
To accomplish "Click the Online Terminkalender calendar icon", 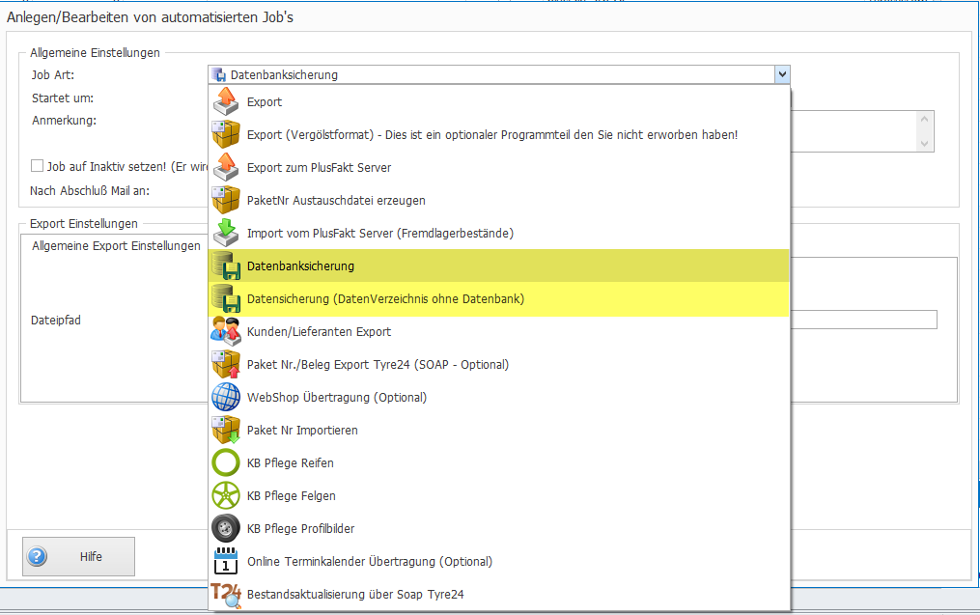I will (226, 561).
